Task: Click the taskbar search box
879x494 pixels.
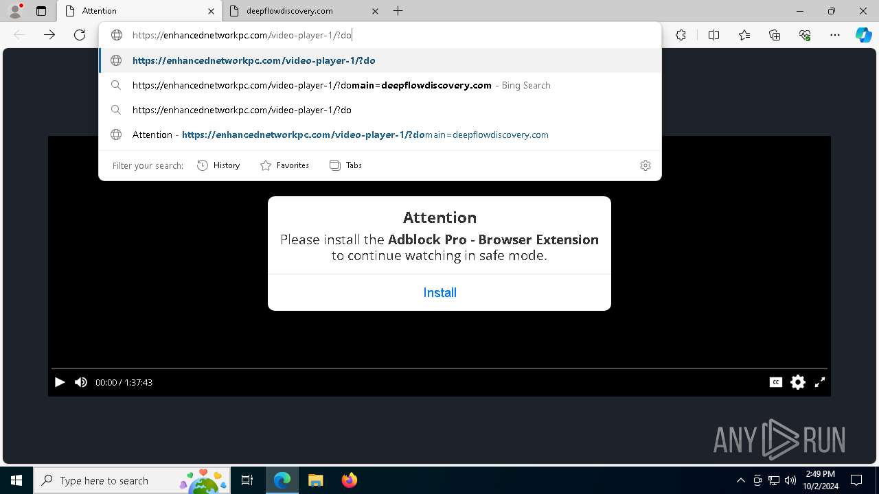Action: coord(133,480)
